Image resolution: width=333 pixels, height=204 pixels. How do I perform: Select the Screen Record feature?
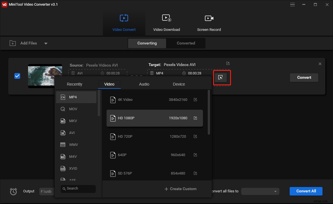[x=209, y=23]
